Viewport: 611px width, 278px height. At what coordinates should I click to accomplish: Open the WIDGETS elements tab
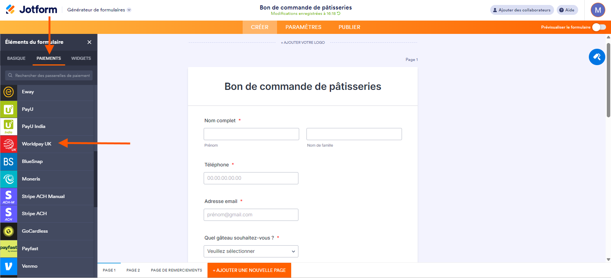[x=81, y=58]
